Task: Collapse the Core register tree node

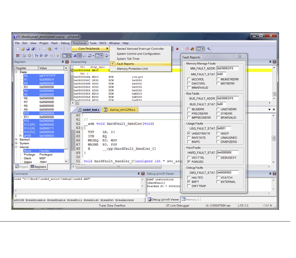Action: [x=16, y=72]
